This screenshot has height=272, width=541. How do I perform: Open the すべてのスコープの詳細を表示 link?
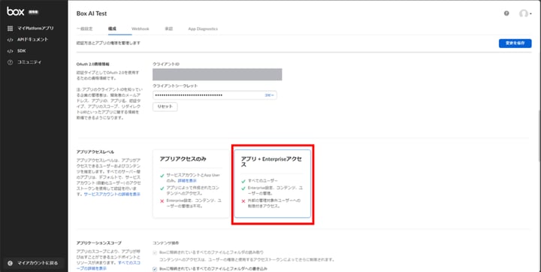tap(108, 265)
